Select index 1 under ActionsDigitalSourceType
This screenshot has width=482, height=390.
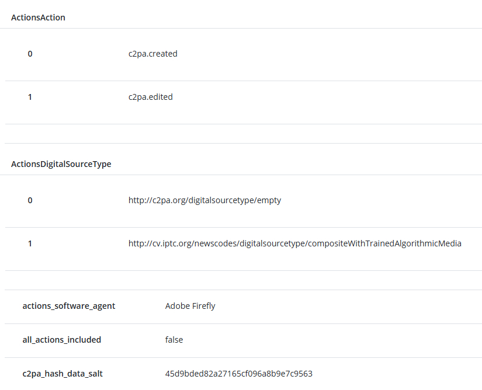30,243
